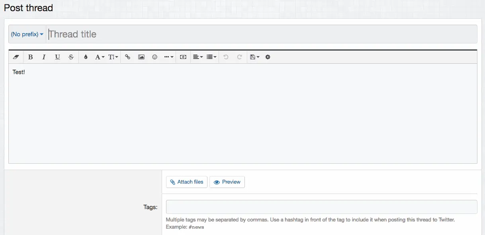Click the media embed icon
Screen dimensions: 485x235
click(x=183, y=57)
